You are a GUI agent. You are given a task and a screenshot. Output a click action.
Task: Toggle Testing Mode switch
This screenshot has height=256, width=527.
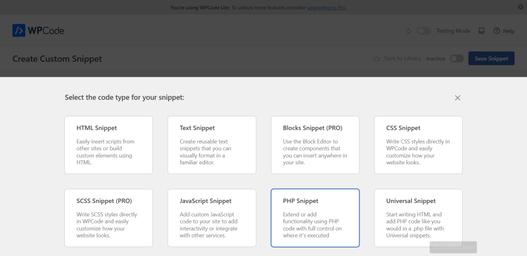(424, 31)
